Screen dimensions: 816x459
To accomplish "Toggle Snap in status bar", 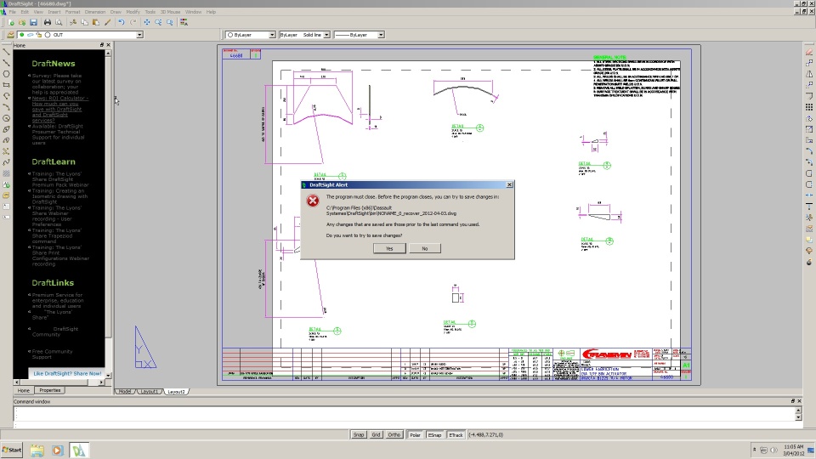I will pos(359,435).
